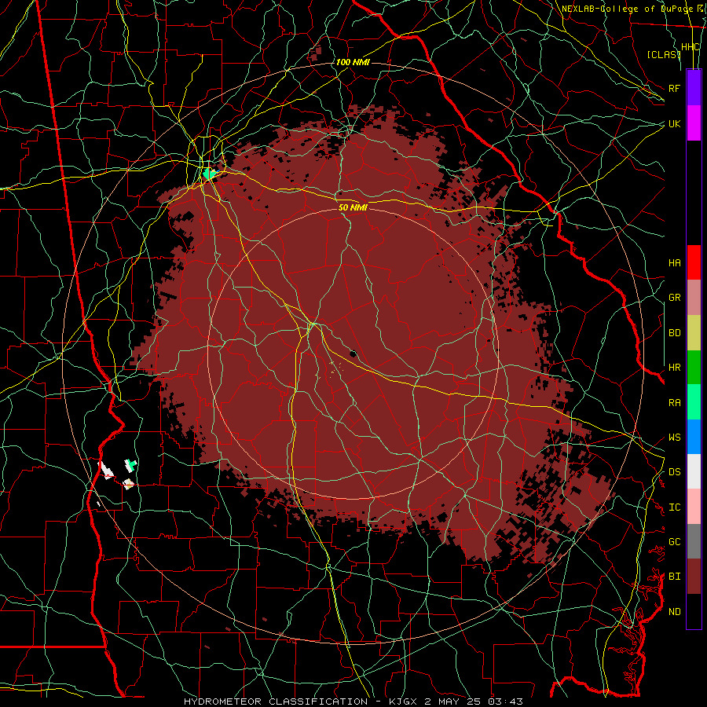Click the ND black legend swatch

694,611
